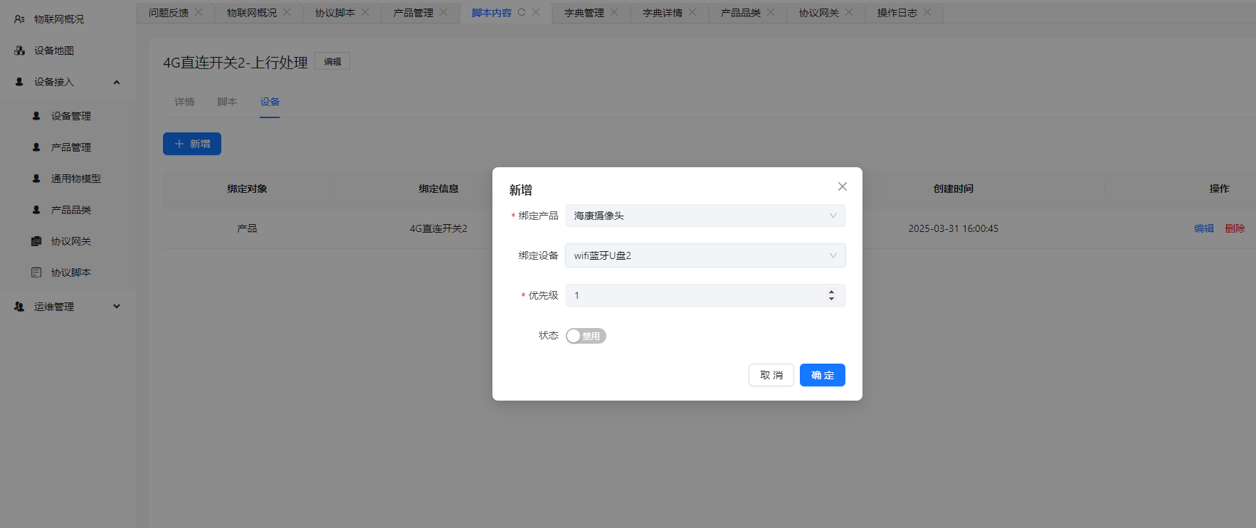Close the 问题反馈 tab
This screenshot has height=528, width=1256.
pyautogui.click(x=199, y=13)
